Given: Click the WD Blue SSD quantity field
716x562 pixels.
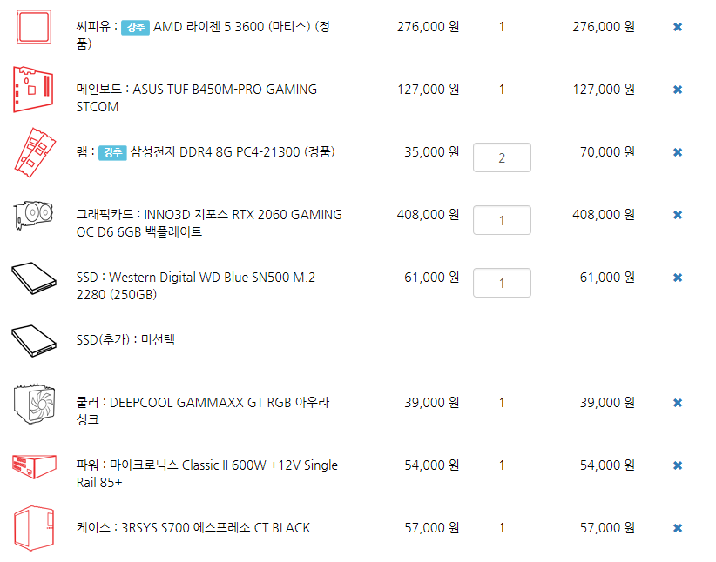Looking at the screenshot, I should coord(502,283).
